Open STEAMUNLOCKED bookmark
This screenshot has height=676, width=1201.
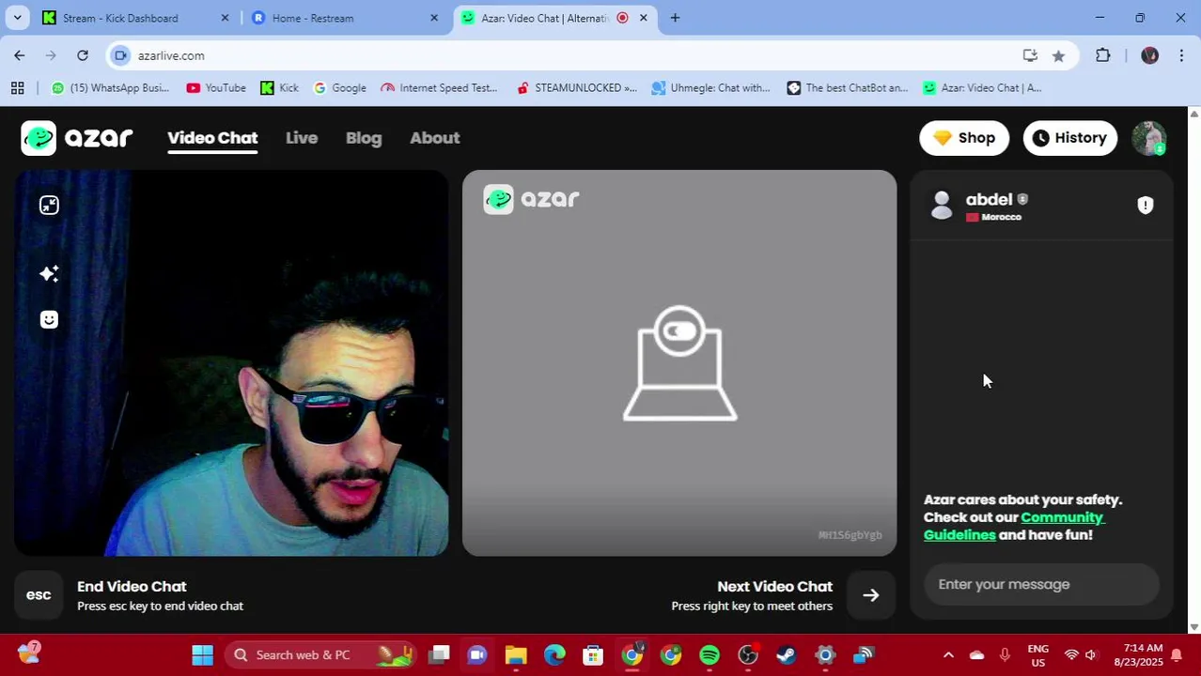click(576, 87)
